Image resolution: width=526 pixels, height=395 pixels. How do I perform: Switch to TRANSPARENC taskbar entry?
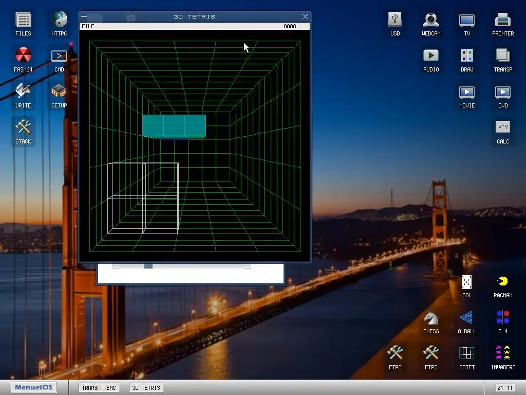point(99,388)
